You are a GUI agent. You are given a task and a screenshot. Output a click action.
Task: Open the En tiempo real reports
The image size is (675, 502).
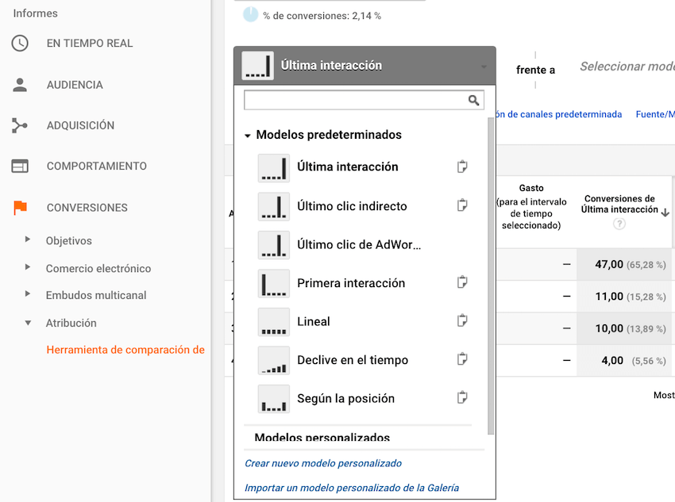[90, 43]
